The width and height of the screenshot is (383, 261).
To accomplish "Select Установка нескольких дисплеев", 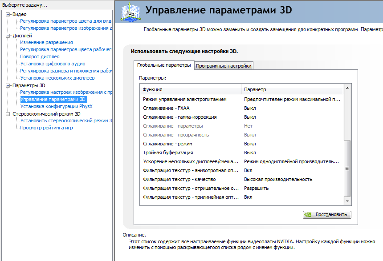I will pos(57,78).
